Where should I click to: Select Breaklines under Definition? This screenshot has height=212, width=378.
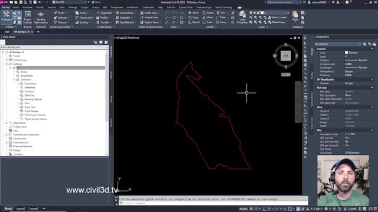[30, 88]
